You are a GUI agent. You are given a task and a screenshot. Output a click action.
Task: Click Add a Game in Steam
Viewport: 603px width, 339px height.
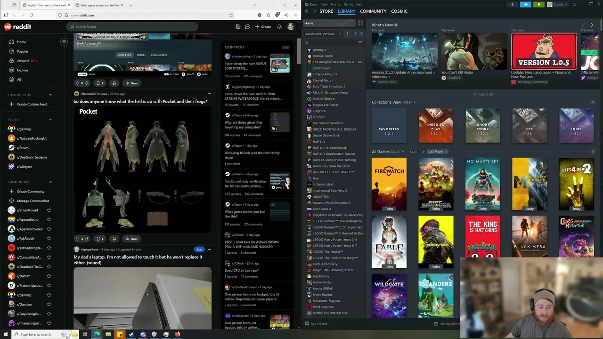pos(316,323)
